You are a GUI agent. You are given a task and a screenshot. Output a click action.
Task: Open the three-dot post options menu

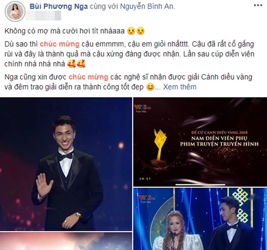pyautogui.click(x=258, y=5)
